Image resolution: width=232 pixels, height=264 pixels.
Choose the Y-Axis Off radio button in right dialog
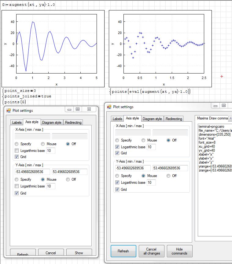click(x=168, y=176)
